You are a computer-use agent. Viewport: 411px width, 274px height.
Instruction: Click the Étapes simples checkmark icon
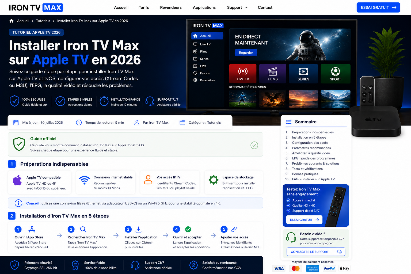coord(60,101)
